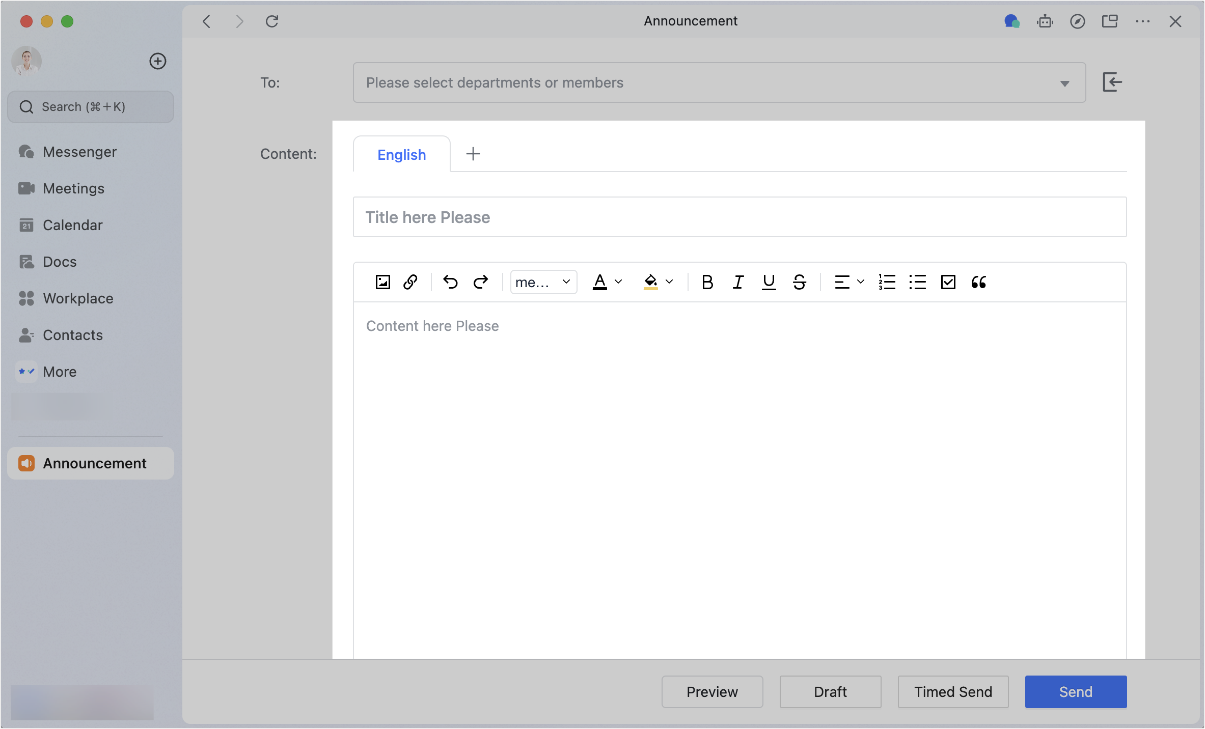This screenshot has height=729, width=1205.
Task: Select the English language tab
Action: [x=401, y=154]
